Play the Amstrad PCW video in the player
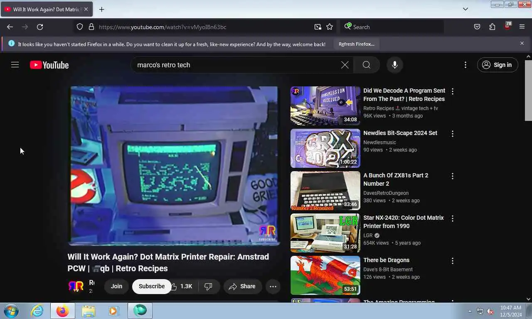 [x=174, y=166]
